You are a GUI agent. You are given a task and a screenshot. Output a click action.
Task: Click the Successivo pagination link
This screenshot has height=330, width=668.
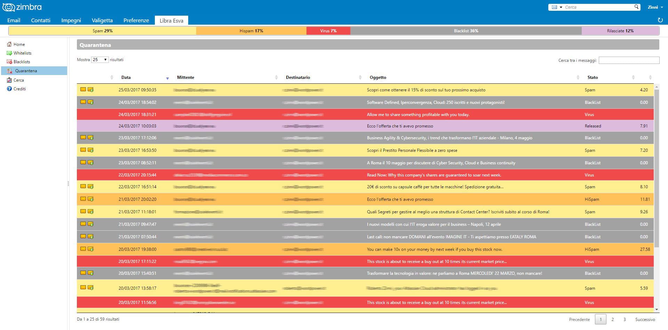pyautogui.click(x=645, y=319)
